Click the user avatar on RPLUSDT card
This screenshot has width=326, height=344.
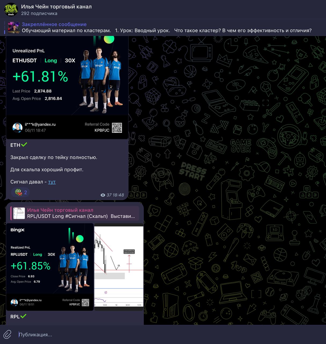tap(14, 302)
